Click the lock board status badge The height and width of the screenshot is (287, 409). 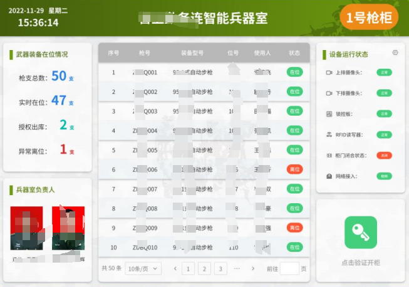point(384,114)
